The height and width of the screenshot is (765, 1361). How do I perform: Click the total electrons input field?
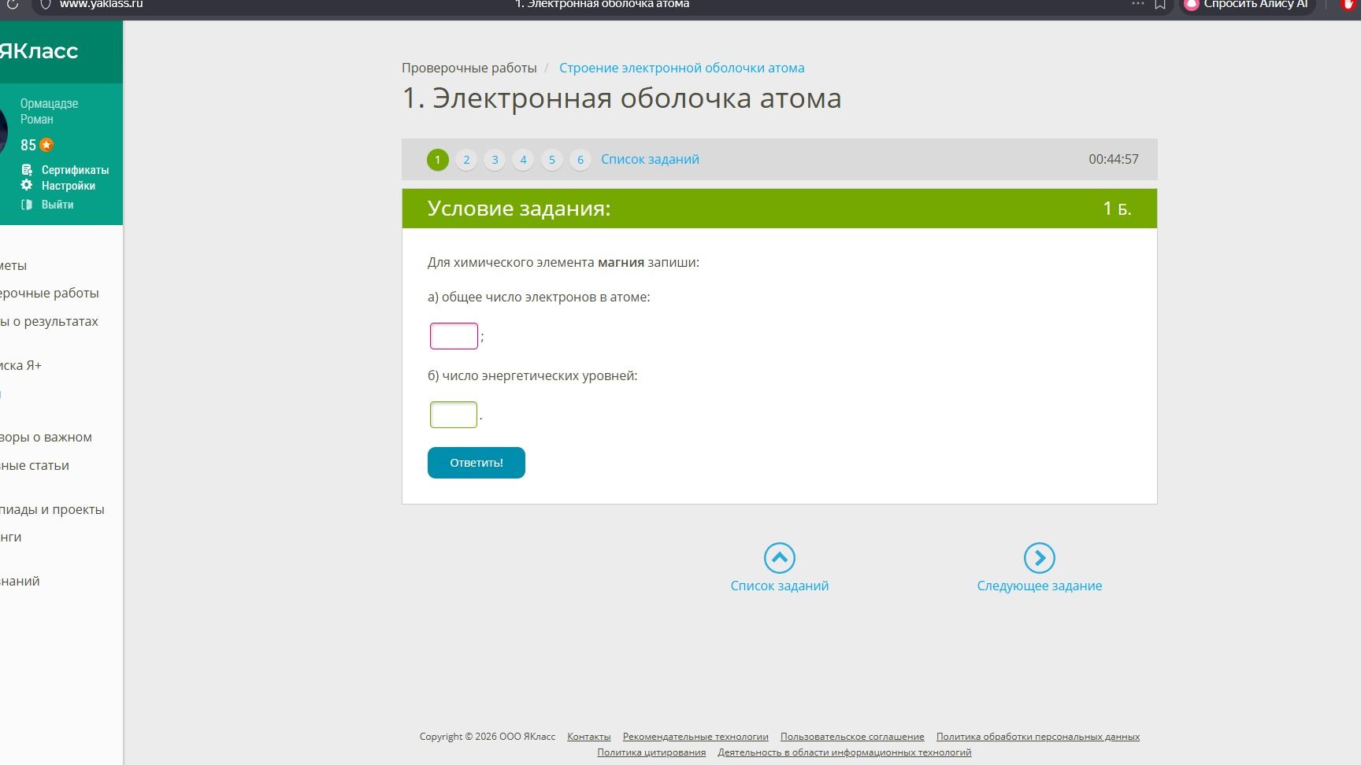pos(454,336)
